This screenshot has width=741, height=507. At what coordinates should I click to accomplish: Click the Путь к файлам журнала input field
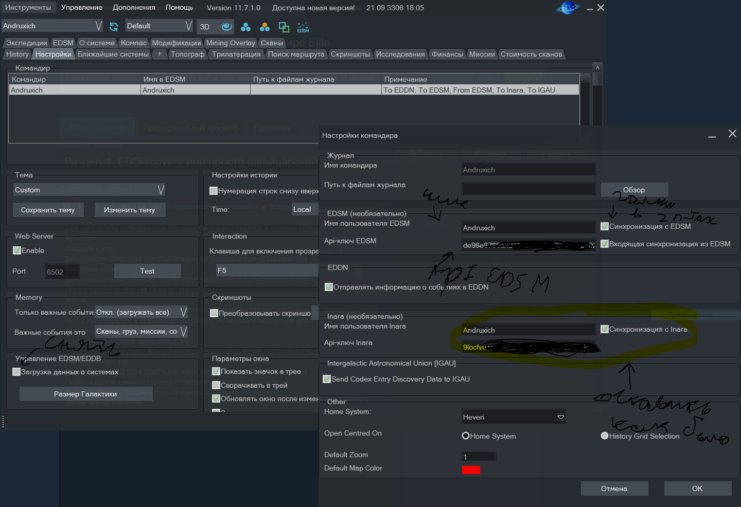point(528,189)
